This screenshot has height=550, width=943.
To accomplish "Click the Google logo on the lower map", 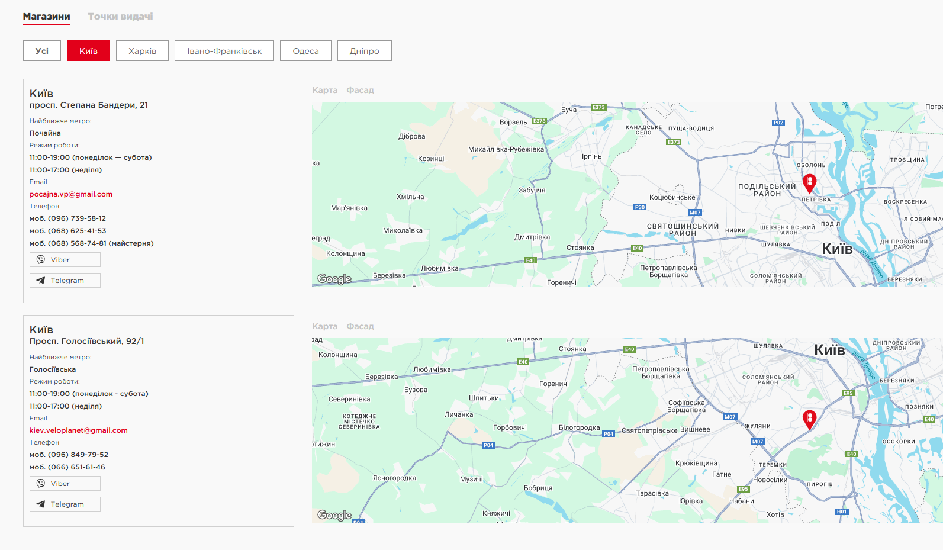I will (334, 515).
